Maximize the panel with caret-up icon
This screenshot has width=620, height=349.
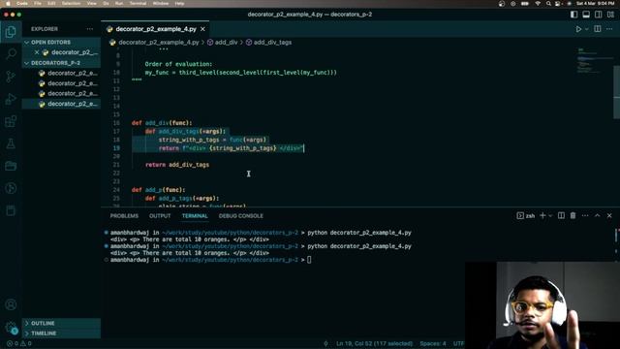(598, 215)
